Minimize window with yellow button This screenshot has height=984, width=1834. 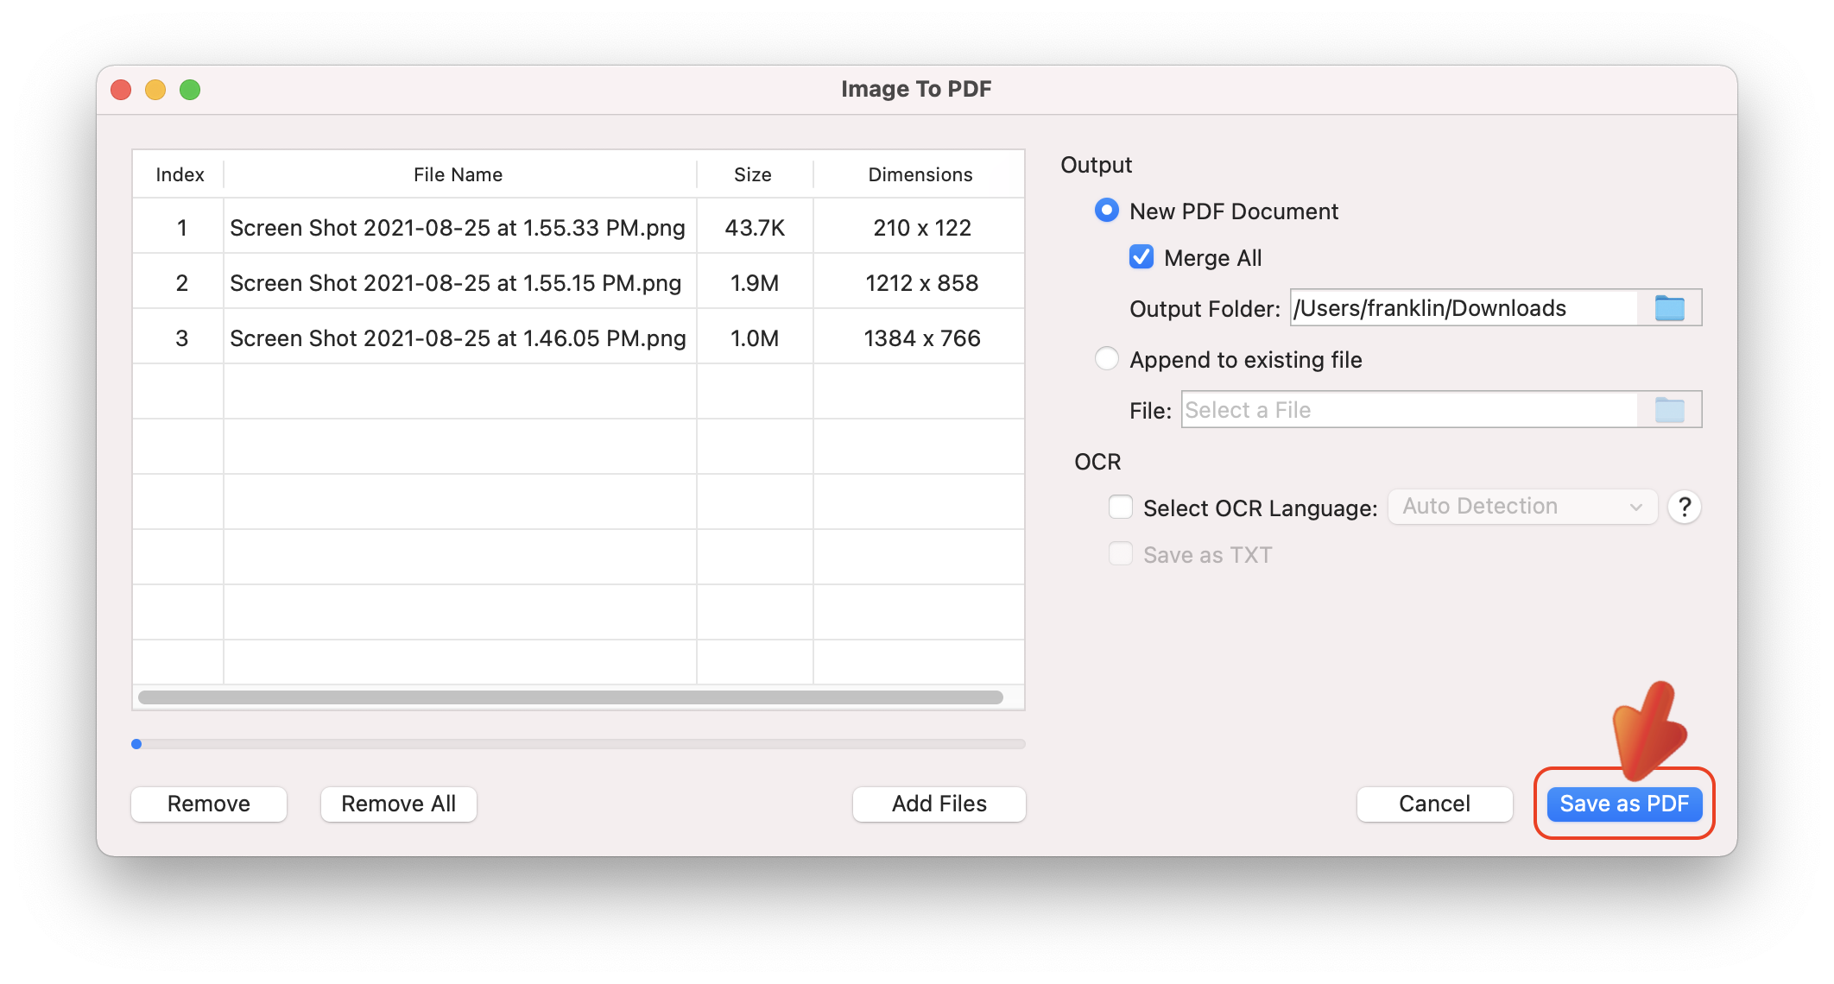coord(155,90)
